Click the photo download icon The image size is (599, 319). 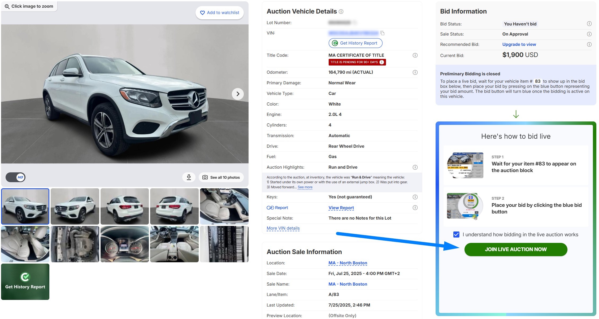tap(189, 177)
